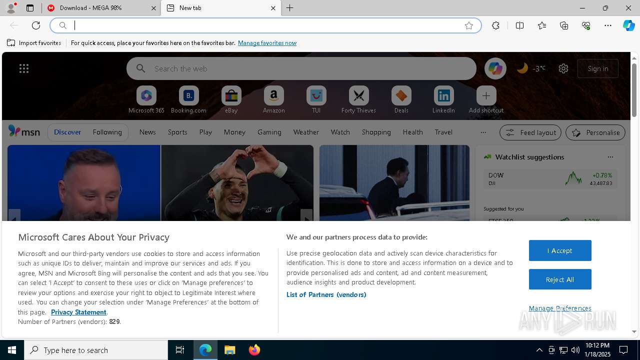Open the eBay shortcut

tap(231, 99)
